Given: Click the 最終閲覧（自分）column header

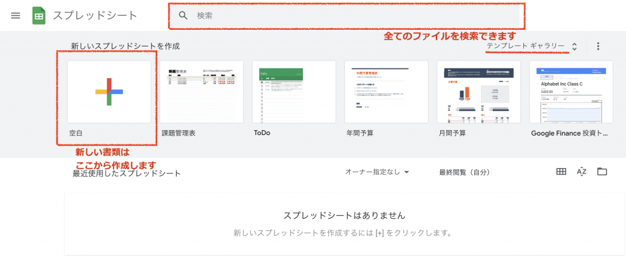Looking at the screenshot, I should click(x=465, y=172).
